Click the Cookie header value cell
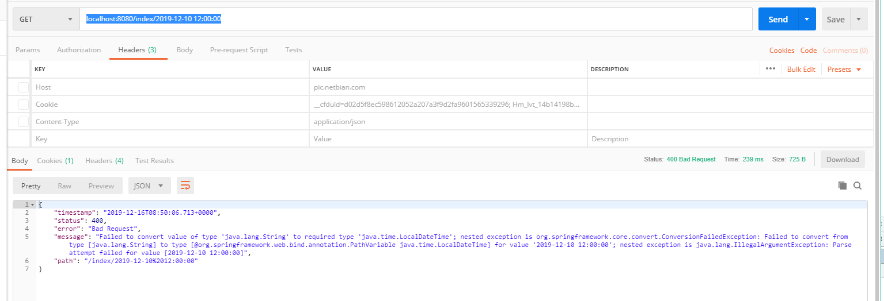 pos(448,105)
